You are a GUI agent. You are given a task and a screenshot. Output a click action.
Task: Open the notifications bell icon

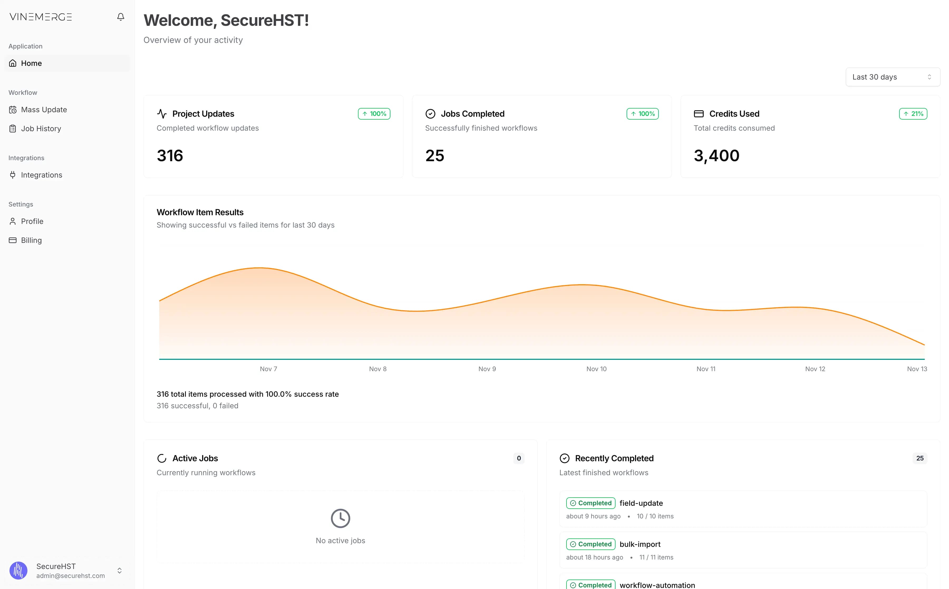[x=120, y=17]
